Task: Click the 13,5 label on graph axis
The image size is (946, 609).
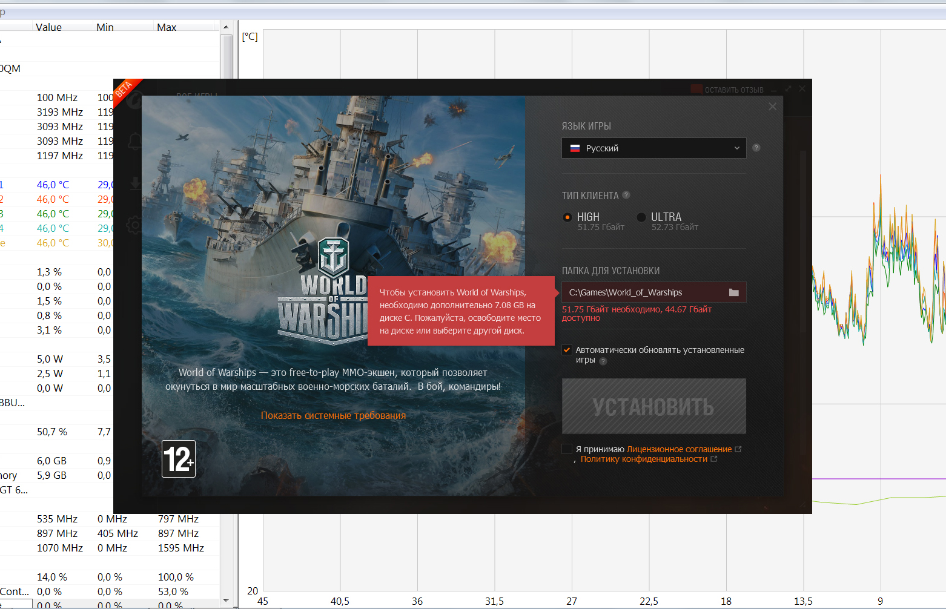Action: click(803, 601)
